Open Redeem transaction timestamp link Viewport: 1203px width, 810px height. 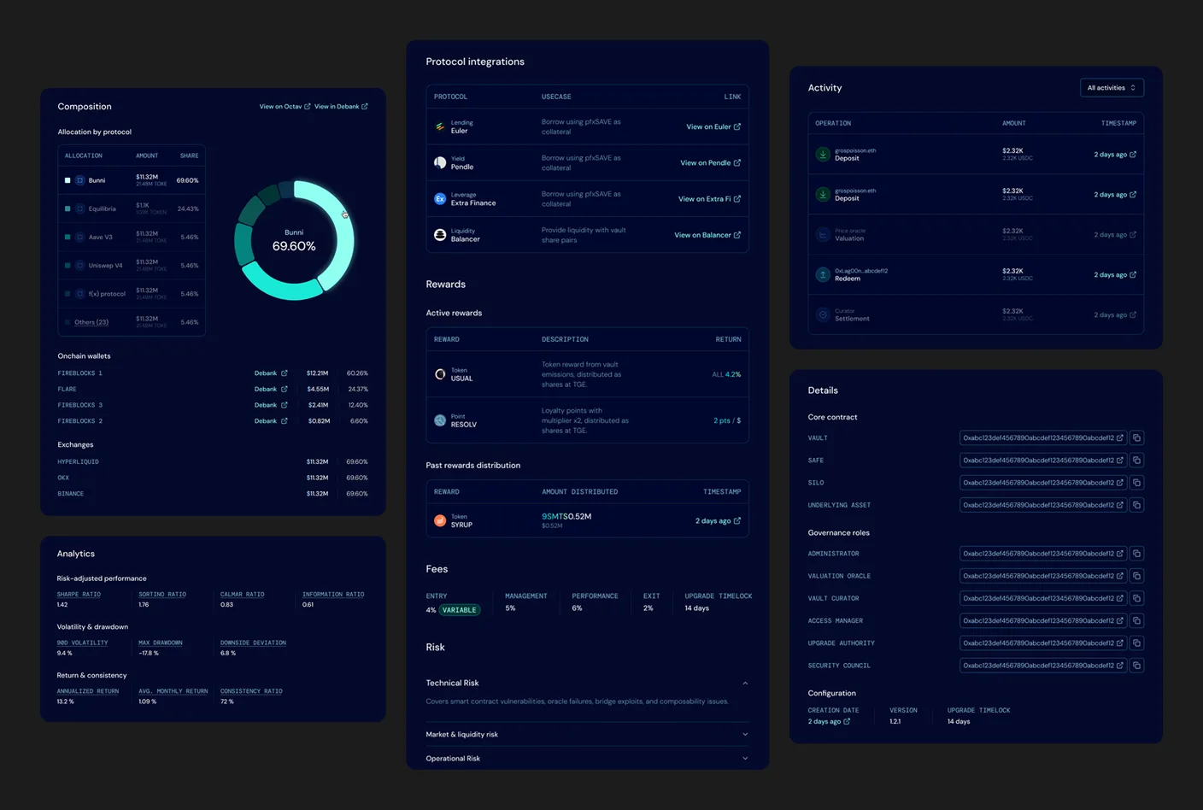[1115, 275]
